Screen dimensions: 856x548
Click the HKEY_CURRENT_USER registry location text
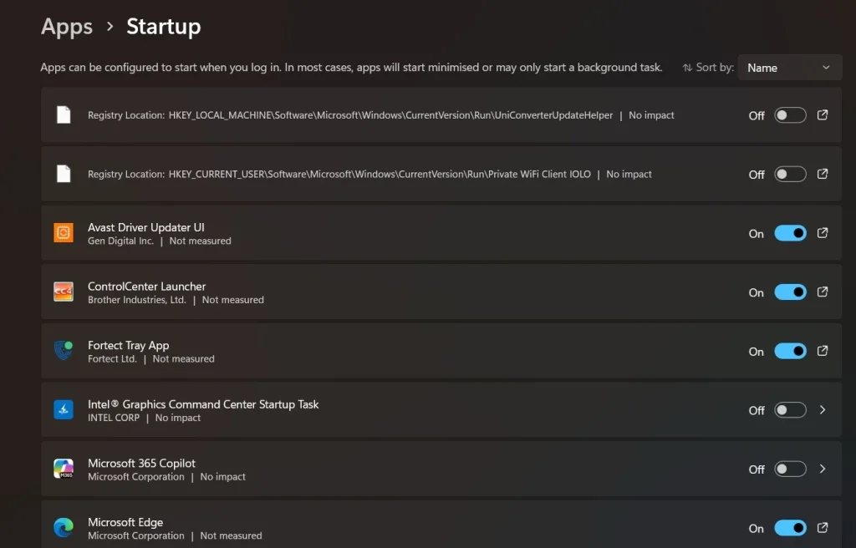click(x=380, y=174)
